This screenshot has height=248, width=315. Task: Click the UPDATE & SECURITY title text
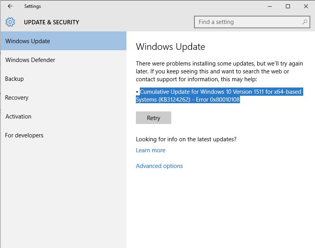click(51, 22)
